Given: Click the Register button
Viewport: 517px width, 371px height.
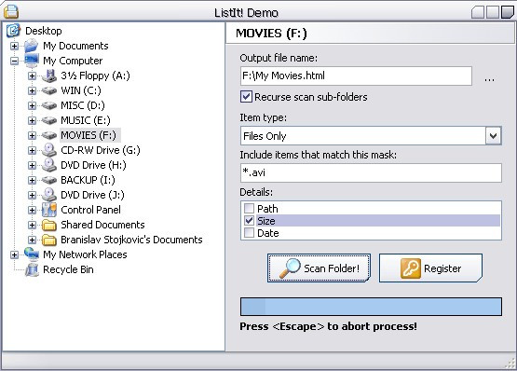Looking at the screenshot, I should coord(430,268).
